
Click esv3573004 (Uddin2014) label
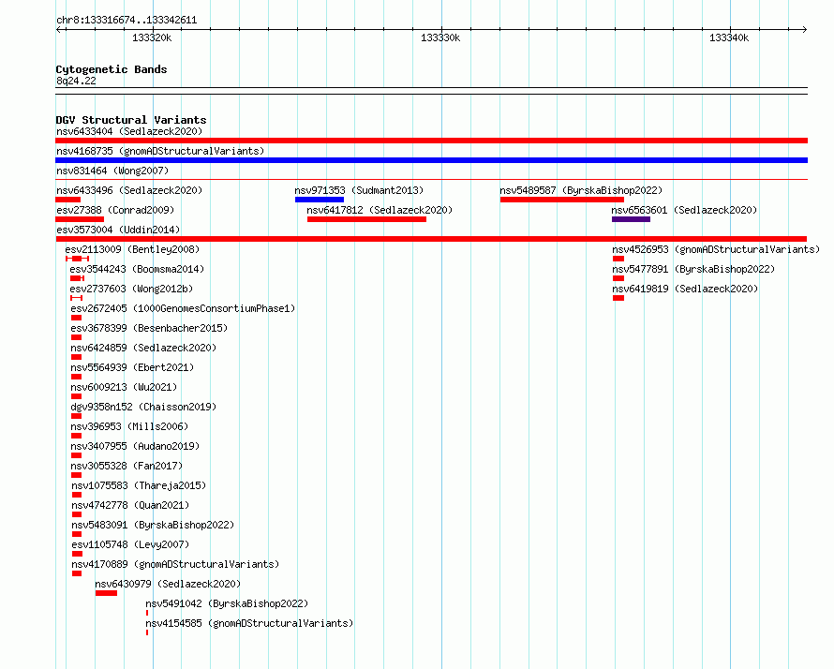point(118,230)
